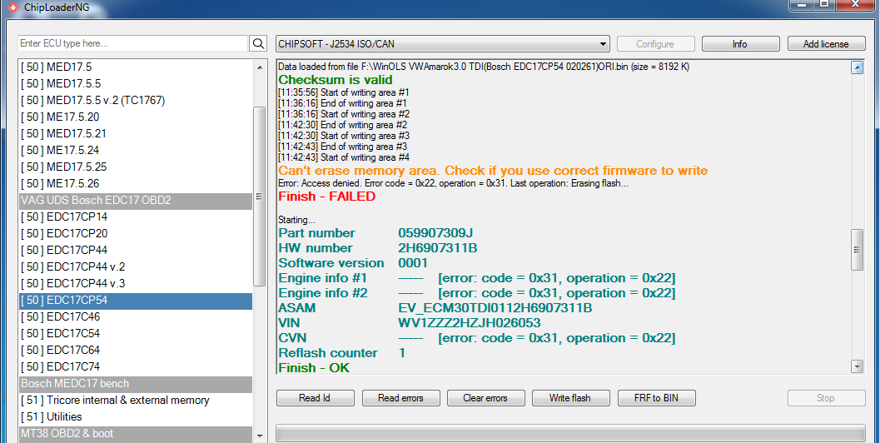
Task: Click the ChipLoaderNG title bar app icon
Action: coord(10,7)
